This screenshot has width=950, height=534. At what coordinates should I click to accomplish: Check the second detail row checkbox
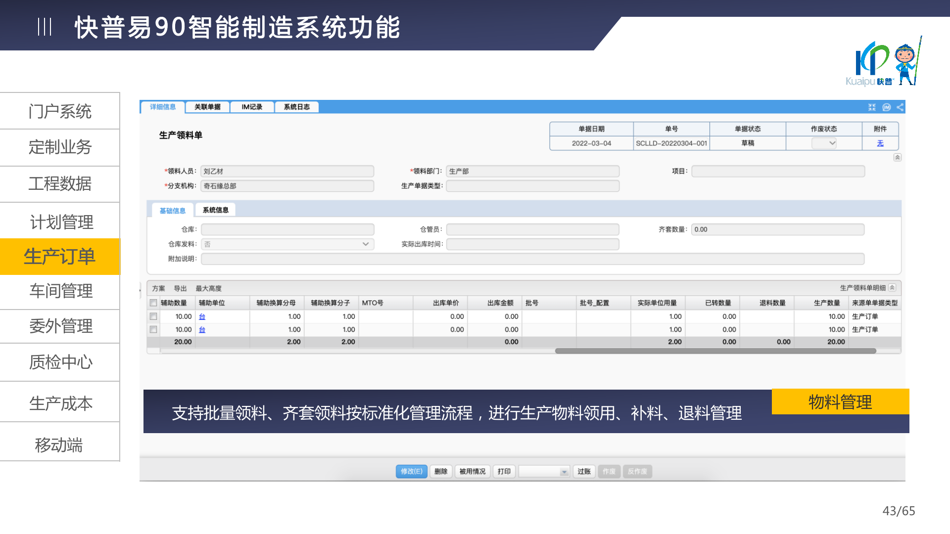[x=153, y=329]
